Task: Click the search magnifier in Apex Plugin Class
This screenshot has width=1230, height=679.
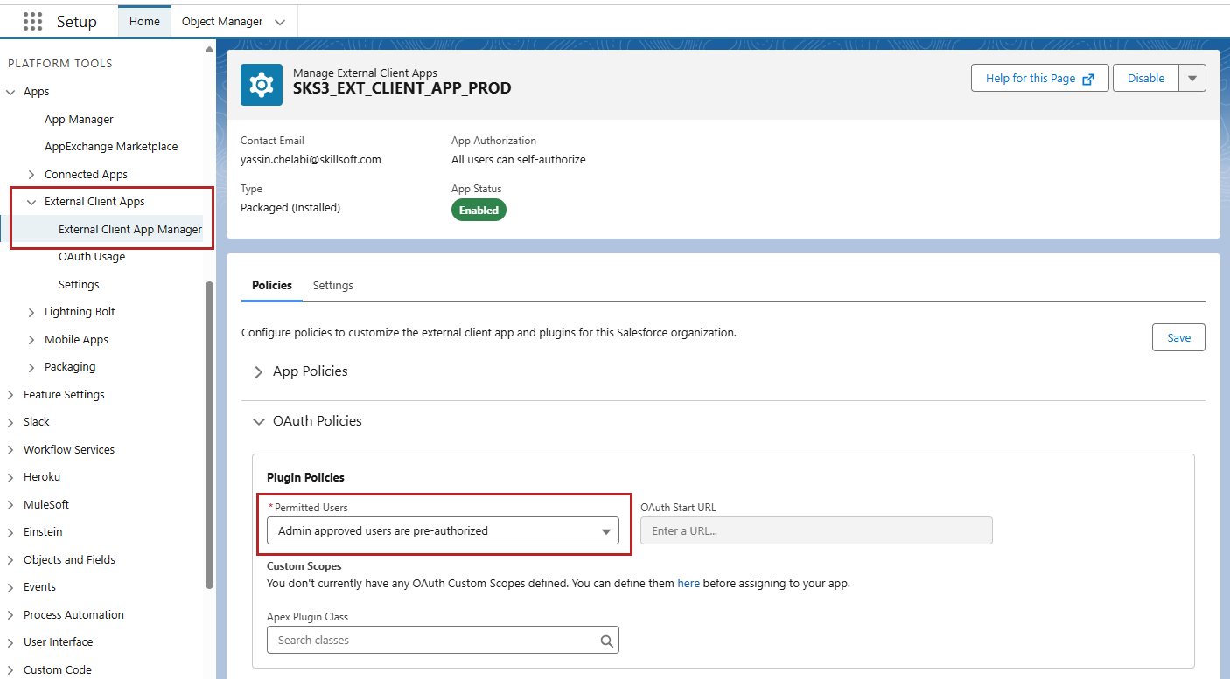Action: [x=607, y=641]
